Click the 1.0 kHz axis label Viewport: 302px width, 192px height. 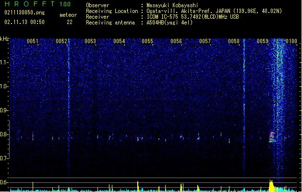tap(4, 86)
